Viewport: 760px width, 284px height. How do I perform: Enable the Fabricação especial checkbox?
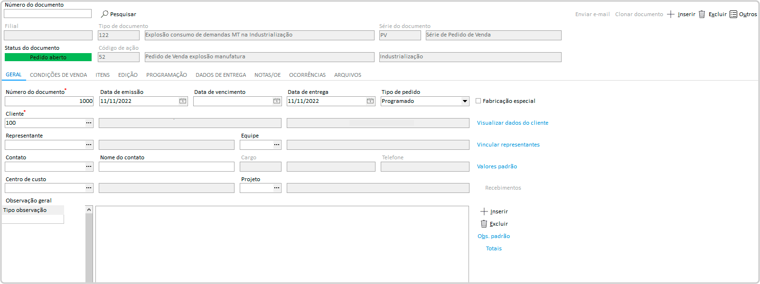[479, 101]
